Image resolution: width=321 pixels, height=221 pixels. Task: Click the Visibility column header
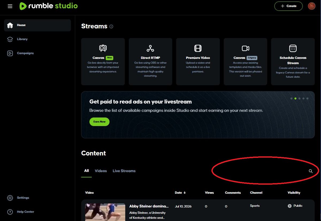coord(294,193)
